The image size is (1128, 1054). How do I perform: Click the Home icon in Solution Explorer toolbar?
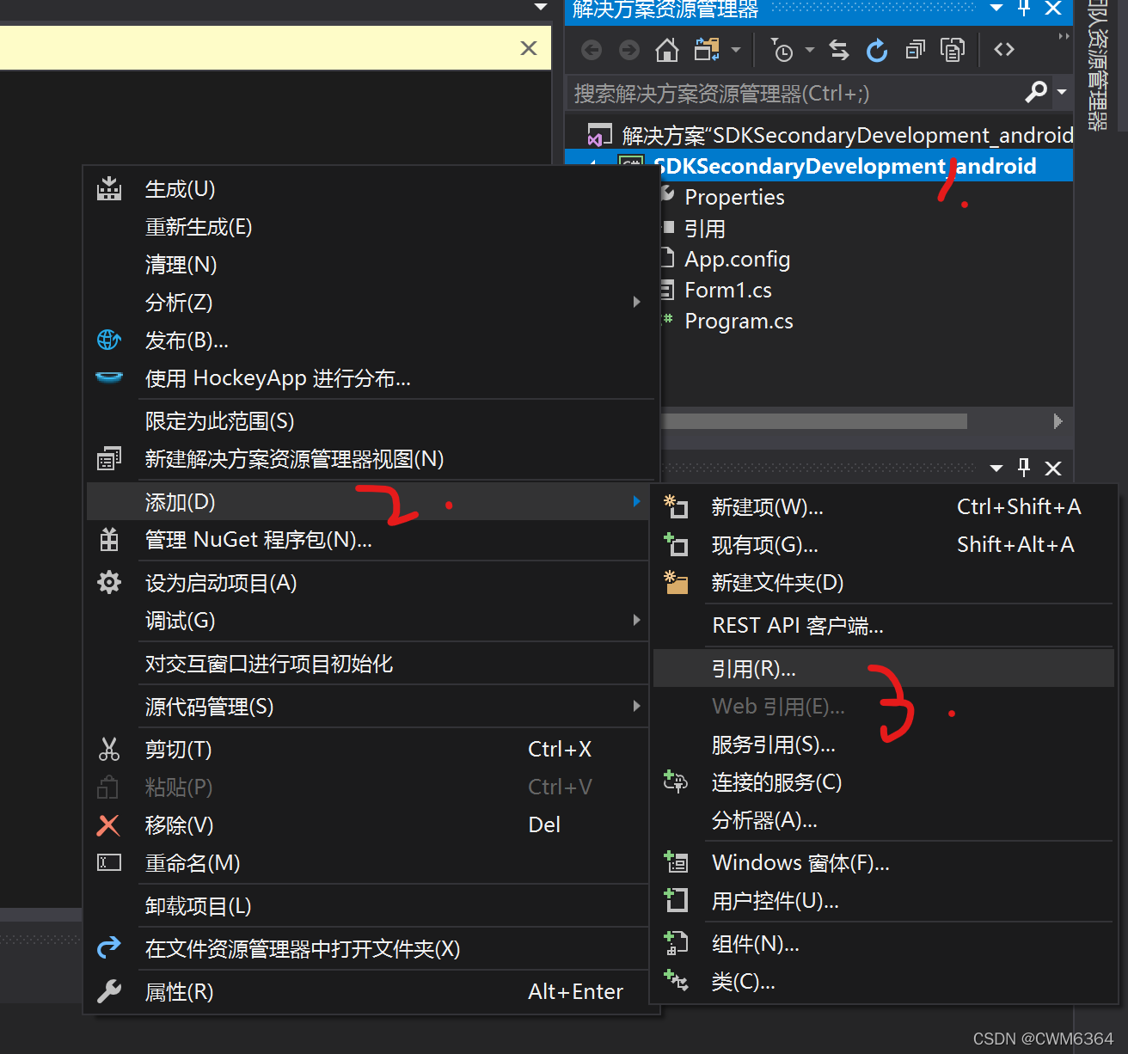pos(666,51)
